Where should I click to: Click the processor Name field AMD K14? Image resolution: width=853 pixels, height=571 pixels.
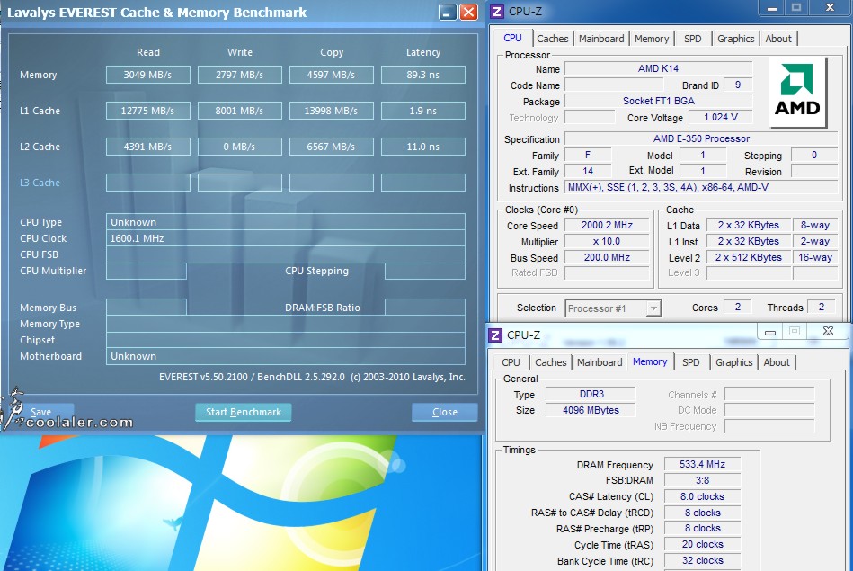658,68
